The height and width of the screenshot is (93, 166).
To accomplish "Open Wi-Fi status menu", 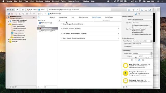I will coord(140,1).
